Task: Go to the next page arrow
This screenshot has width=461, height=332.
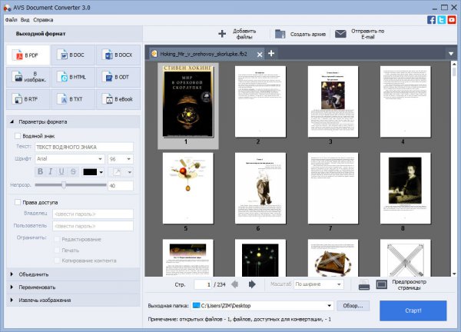Action: (252, 284)
